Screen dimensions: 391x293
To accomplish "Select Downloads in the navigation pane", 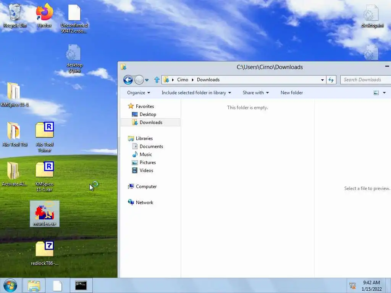I will pos(150,122).
